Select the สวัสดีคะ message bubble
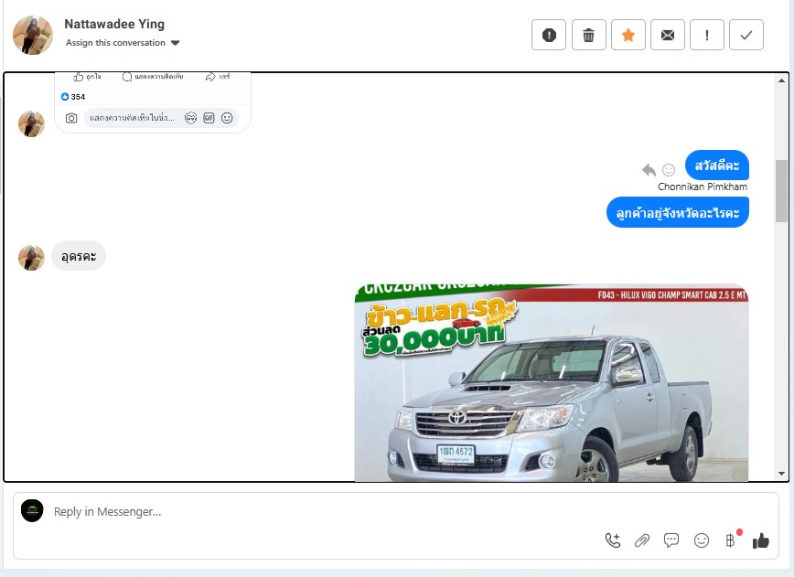 tap(716, 165)
